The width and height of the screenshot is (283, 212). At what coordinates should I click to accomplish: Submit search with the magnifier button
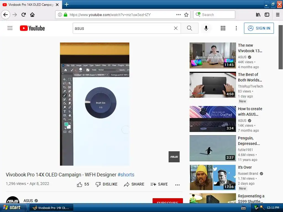(x=190, y=28)
